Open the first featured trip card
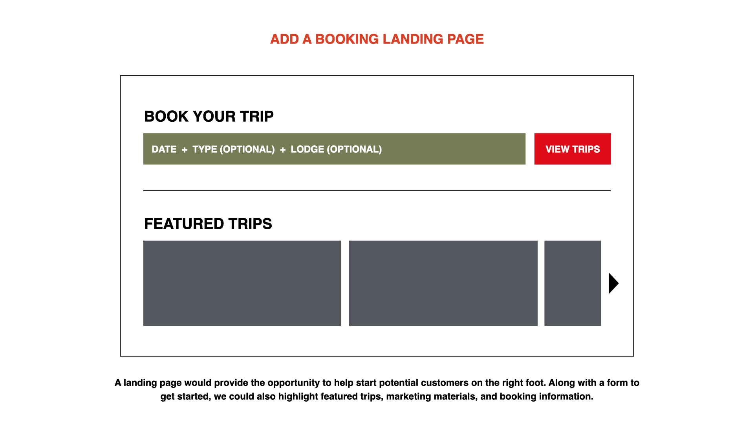 point(242,283)
